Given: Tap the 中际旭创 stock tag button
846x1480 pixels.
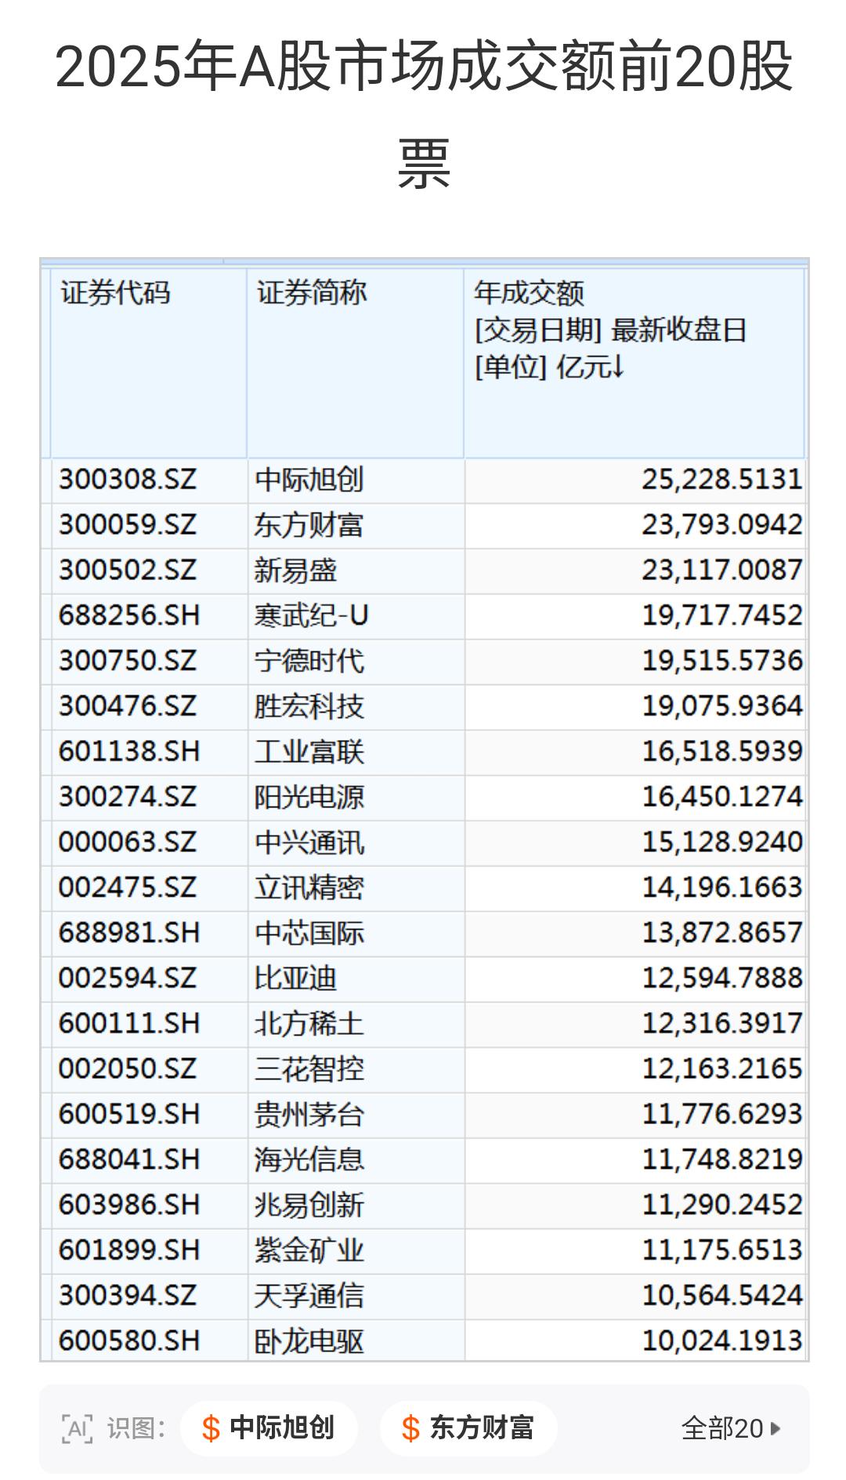Looking at the screenshot, I should [x=269, y=1428].
